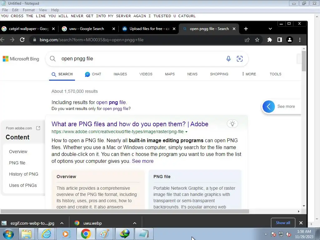The height and width of the screenshot is (240, 320).
Task: Close the downloads bar
Action: tap(301, 223)
